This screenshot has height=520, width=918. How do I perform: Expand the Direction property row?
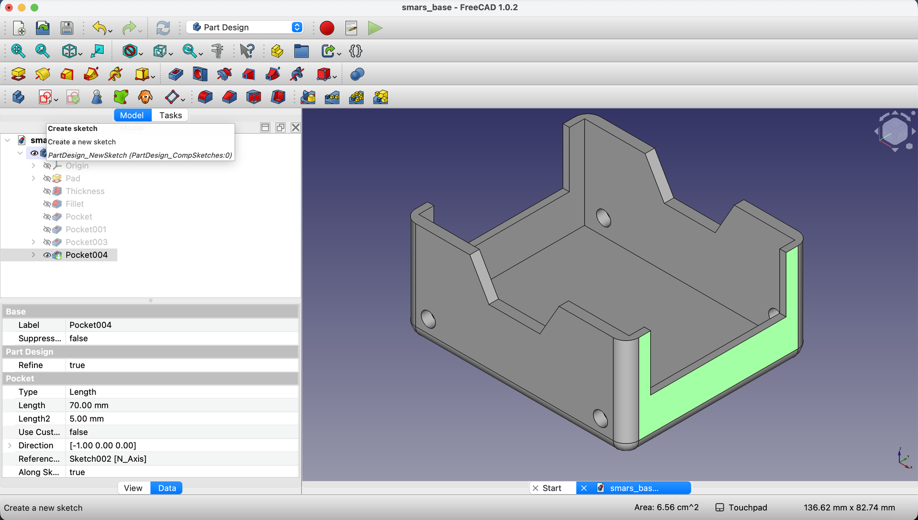10,445
